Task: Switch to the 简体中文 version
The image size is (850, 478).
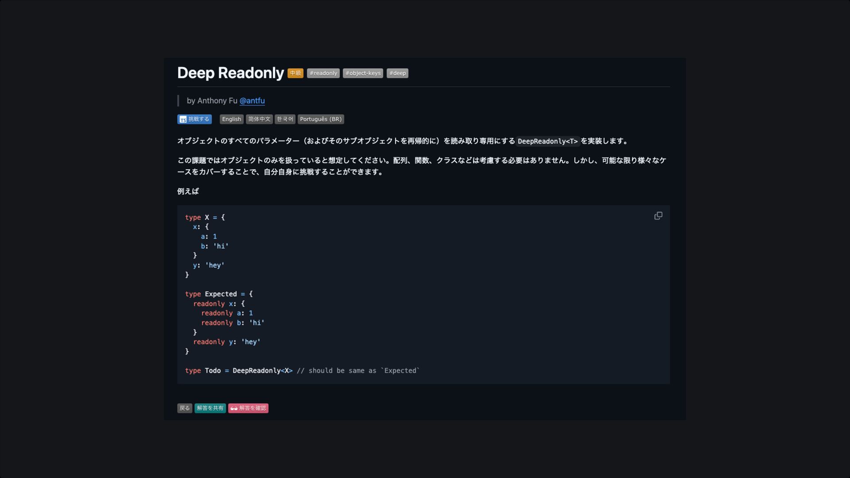Action: [x=259, y=119]
